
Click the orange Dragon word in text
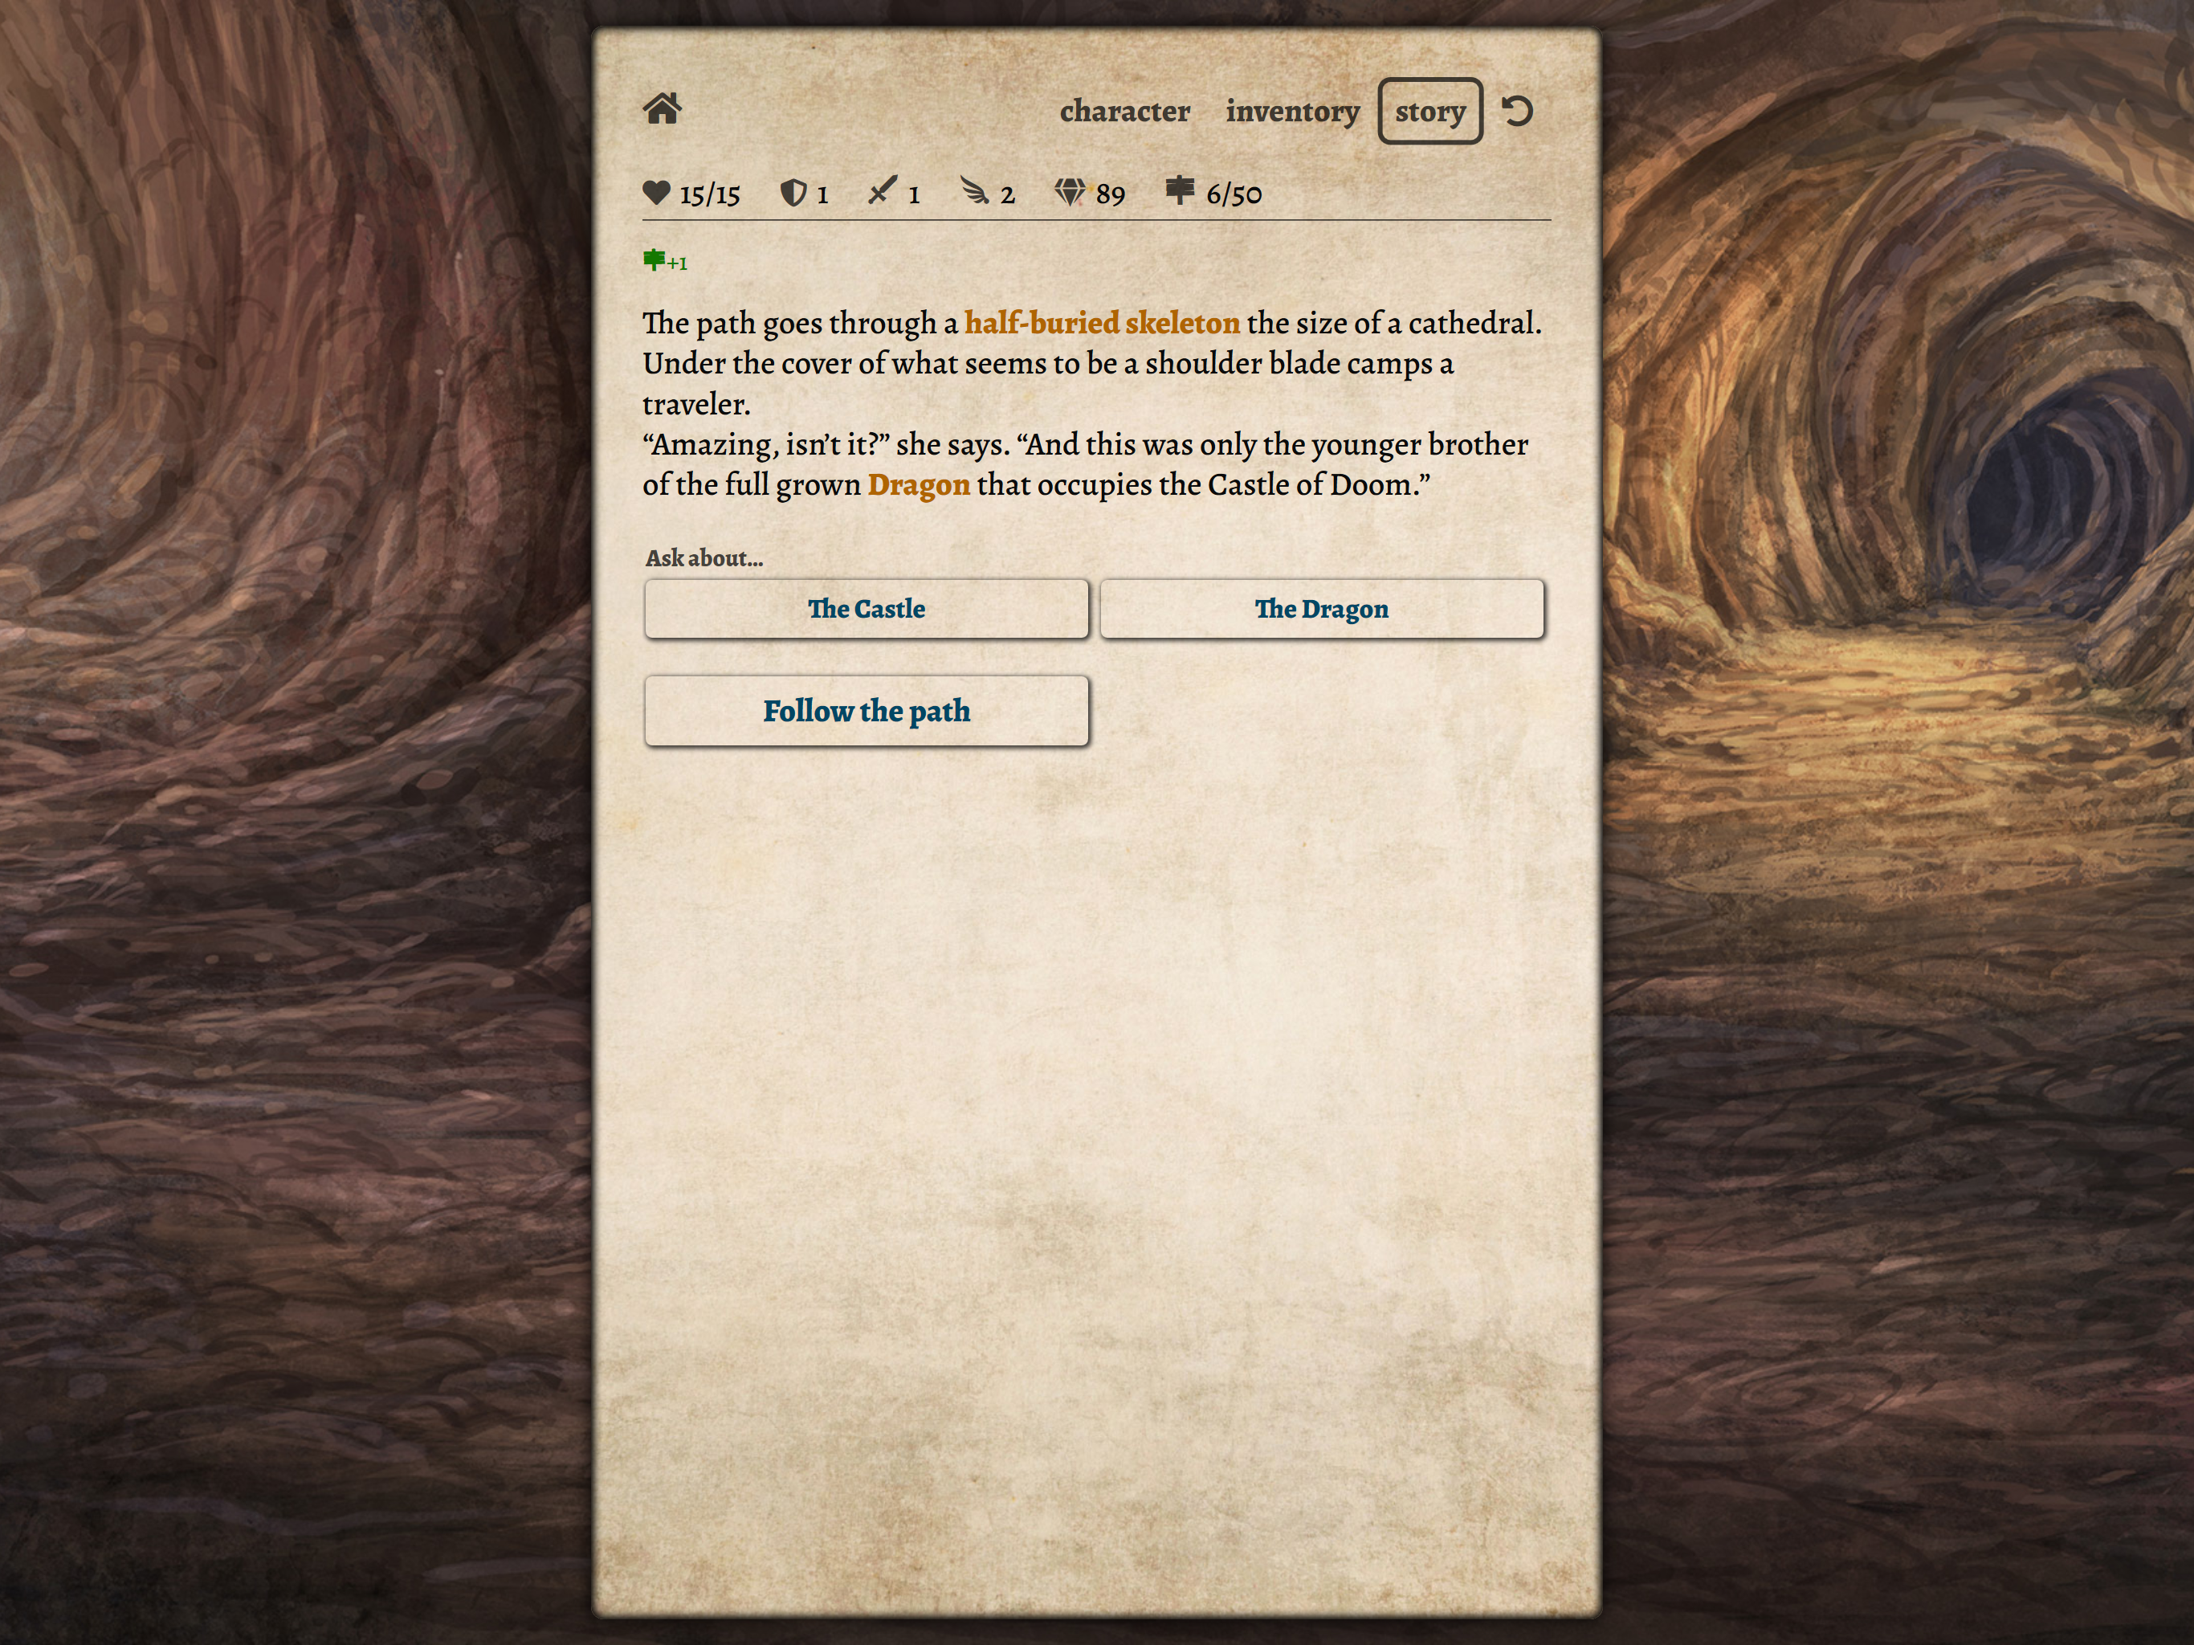coord(919,485)
